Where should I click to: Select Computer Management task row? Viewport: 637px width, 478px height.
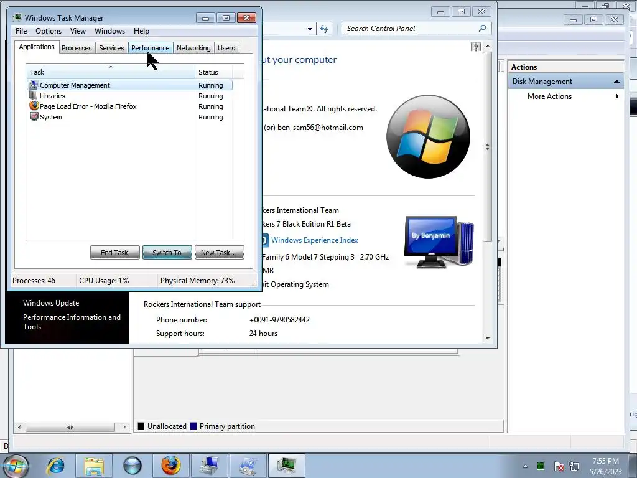click(x=130, y=85)
